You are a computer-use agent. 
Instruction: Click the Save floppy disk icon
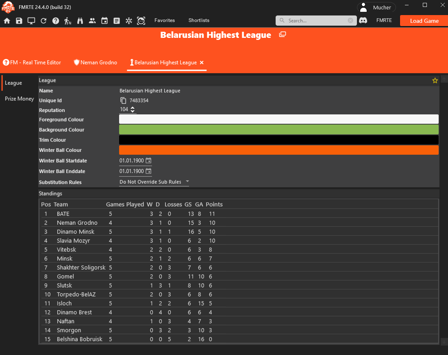pyautogui.click(x=19, y=21)
